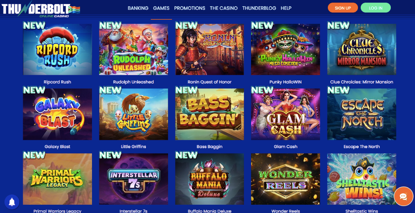Open the Little Griffins text link

[133, 147]
